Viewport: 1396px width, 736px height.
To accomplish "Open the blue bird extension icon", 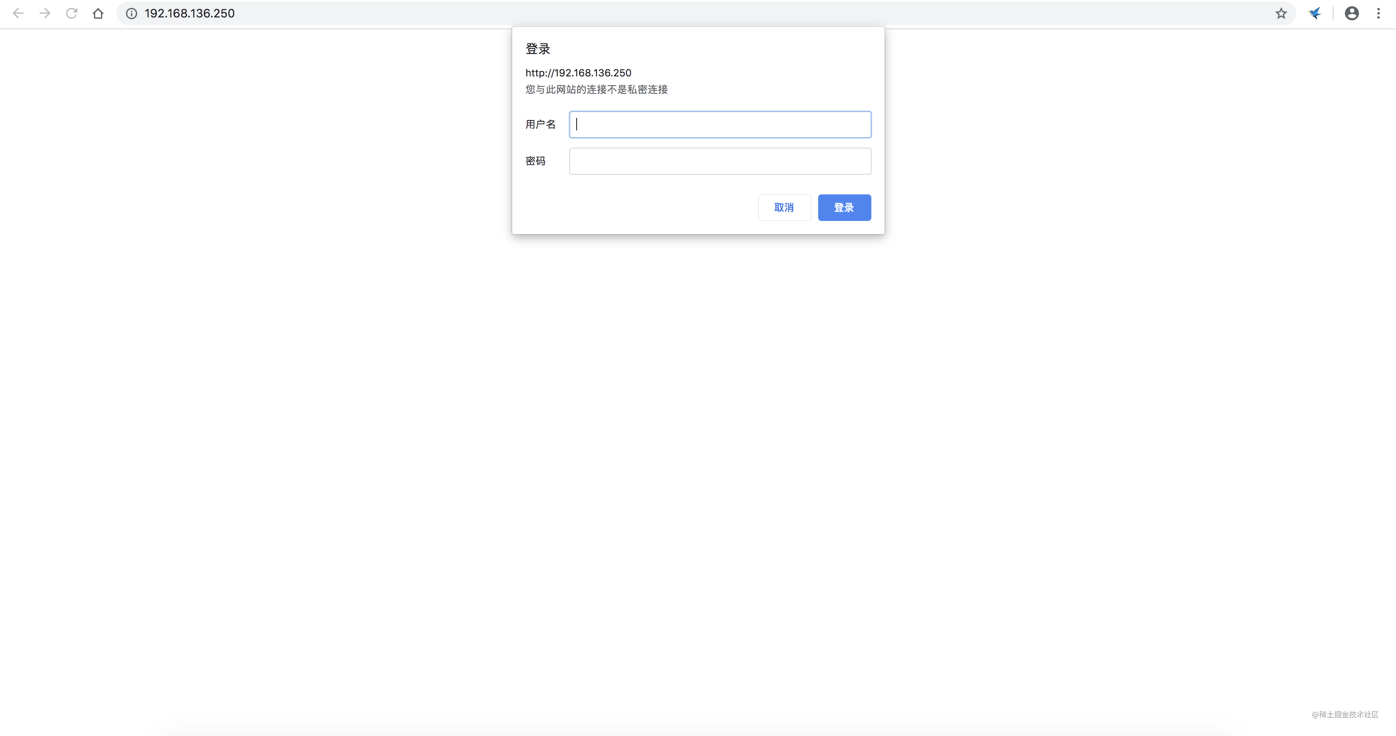I will pos(1315,14).
